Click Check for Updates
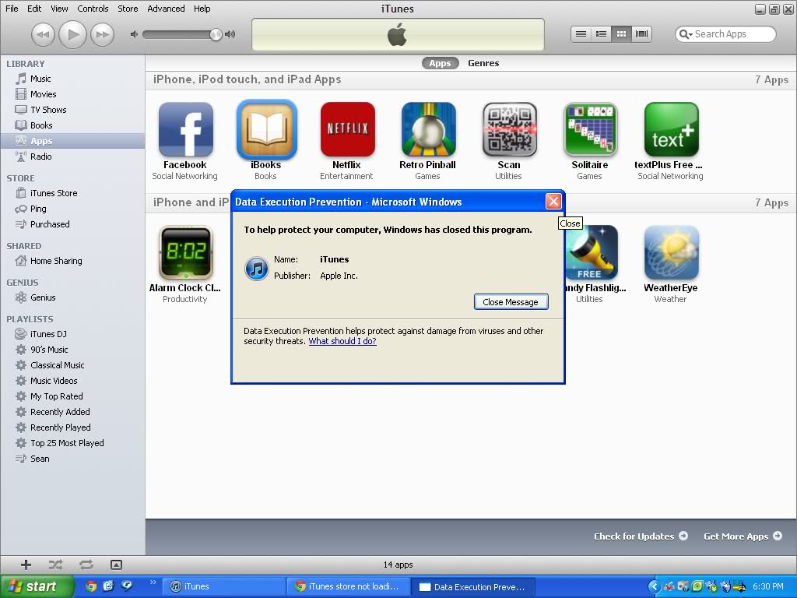This screenshot has height=598, width=797. click(x=641, y=536)
